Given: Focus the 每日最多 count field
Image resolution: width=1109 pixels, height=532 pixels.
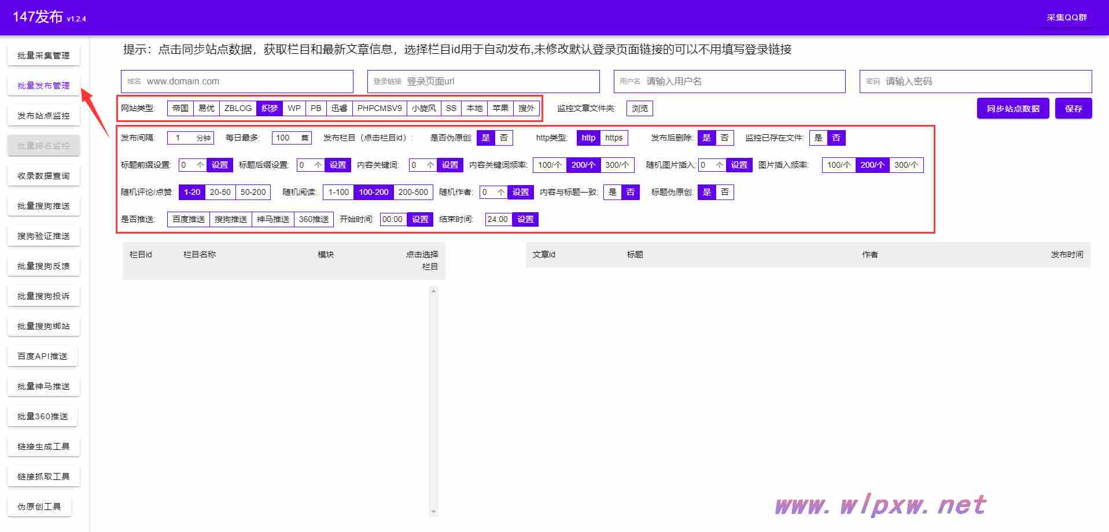Looking at the screenshot, I should click(292, 138).
